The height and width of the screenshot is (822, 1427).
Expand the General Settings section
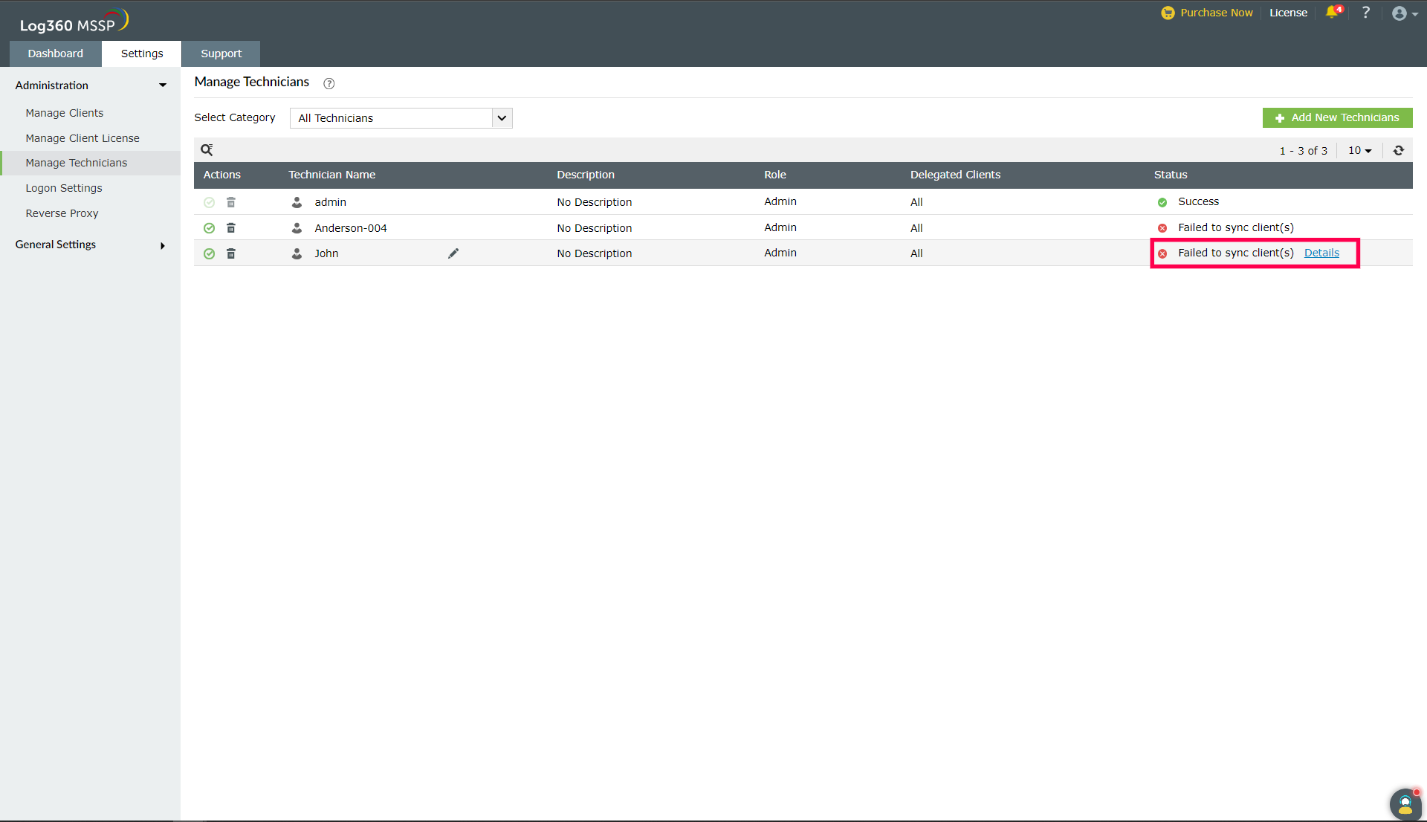coord(89,245)
